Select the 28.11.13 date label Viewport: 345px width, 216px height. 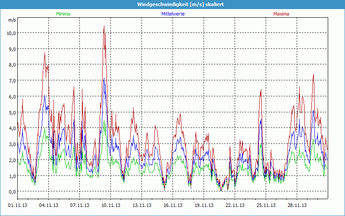click(297, 206)
